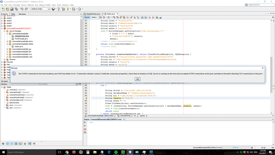Click the Clean and Build icon
This screenshot has height=155, width=275.
click(63, 9)
